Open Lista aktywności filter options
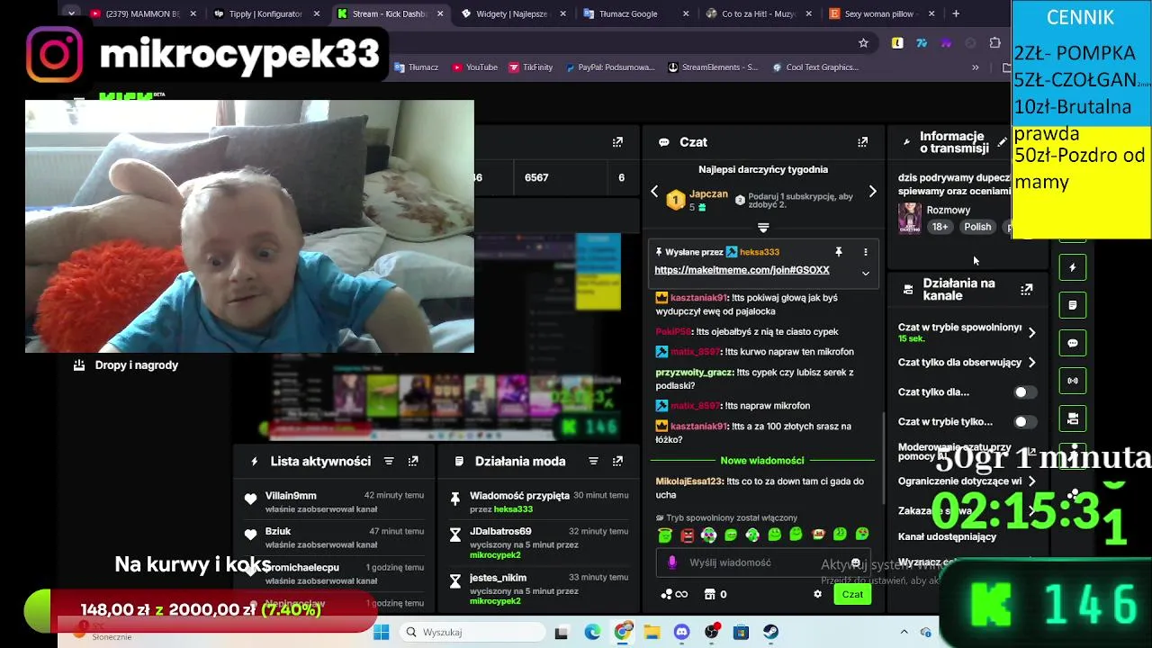The image size is (1152, 648). tap(389, 461)
